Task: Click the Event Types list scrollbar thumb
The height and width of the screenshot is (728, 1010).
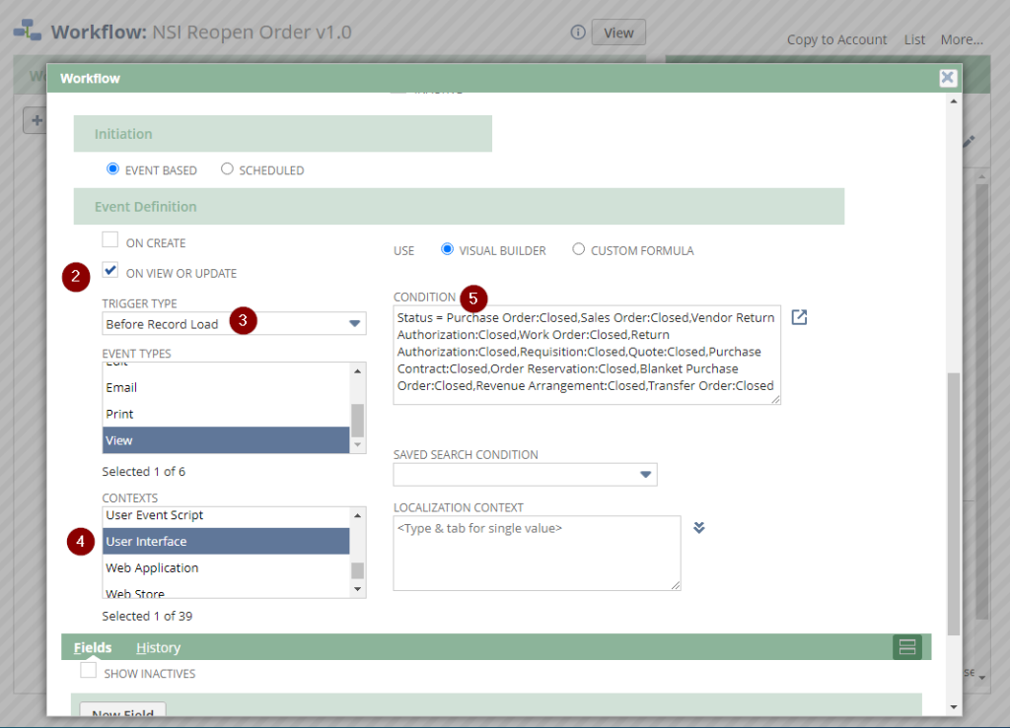Action: 357,420
